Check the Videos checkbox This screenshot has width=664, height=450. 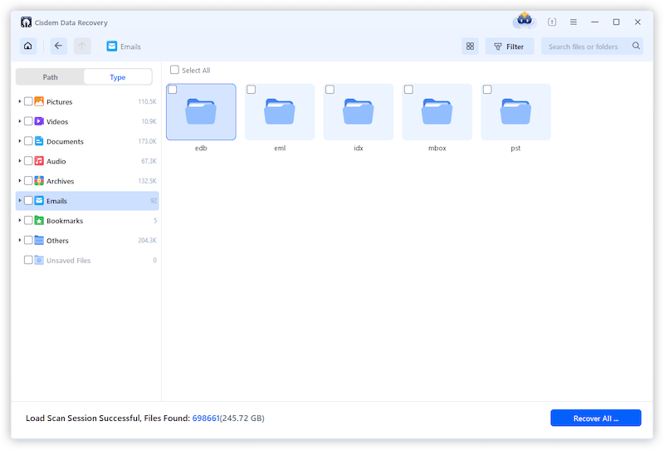point(28,121)
